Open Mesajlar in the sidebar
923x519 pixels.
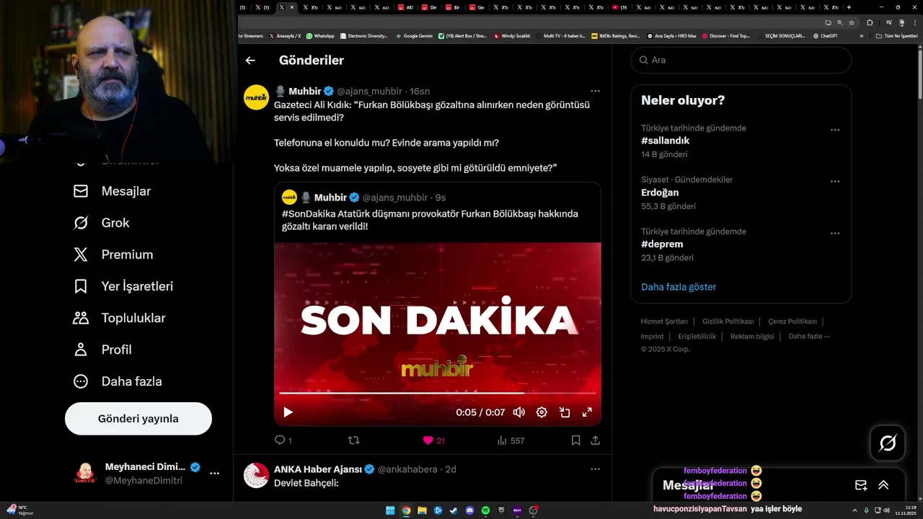pyautogui.click(x=112, y=191)
